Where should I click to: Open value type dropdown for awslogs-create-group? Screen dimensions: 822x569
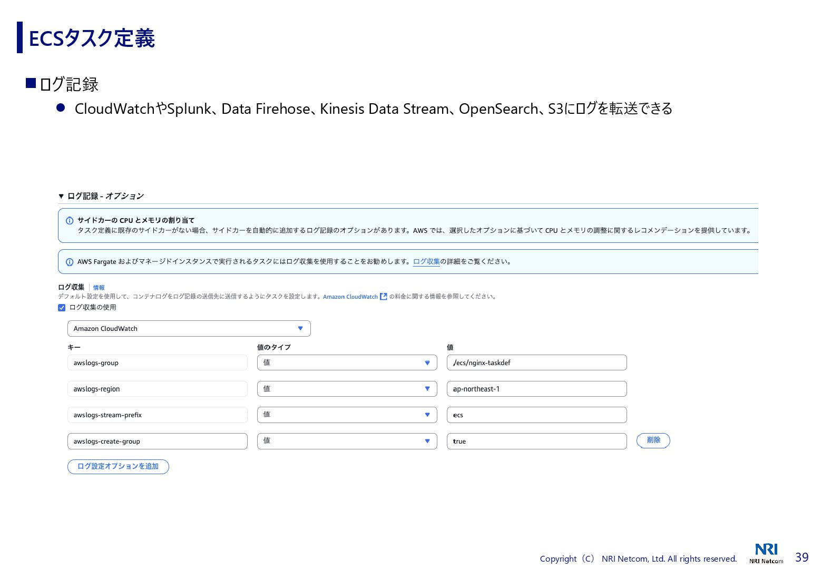347,441
